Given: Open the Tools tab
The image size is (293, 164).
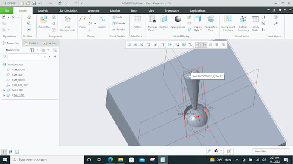Looking at the screenshot, I should 134,11.
